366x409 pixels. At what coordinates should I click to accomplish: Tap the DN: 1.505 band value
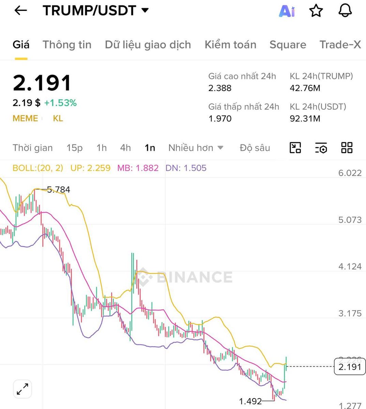pyautogui.click(x=186, y=168)
